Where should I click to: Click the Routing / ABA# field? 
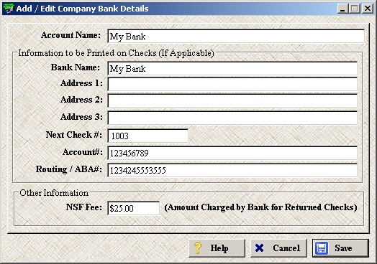click(x=232, y=170)
